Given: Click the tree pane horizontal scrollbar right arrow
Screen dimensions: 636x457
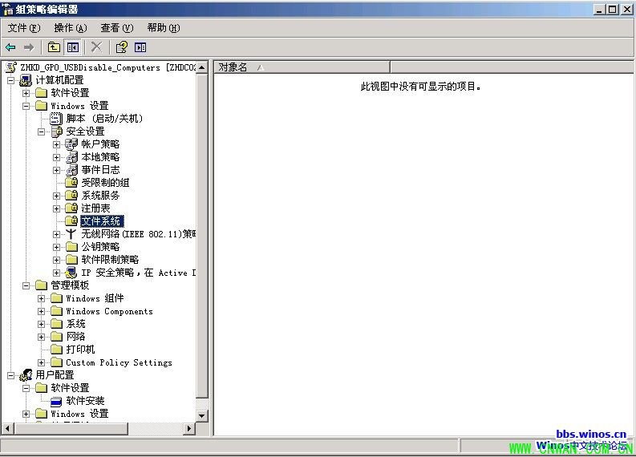Looking at the screenshot, I should pos(189,429).
